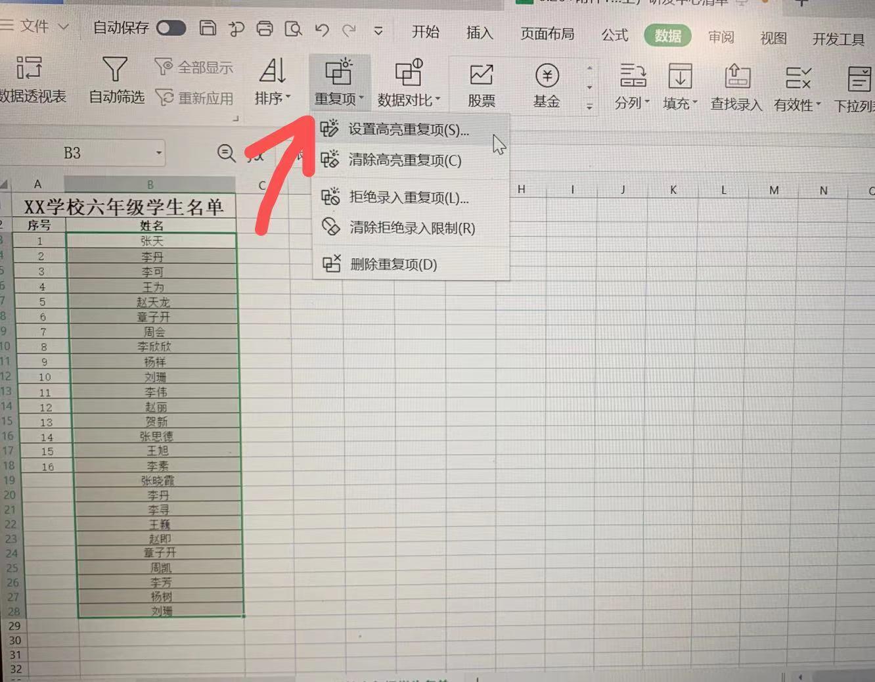Click the 打印 print icon
875x682 pixels.
point(264,29)
